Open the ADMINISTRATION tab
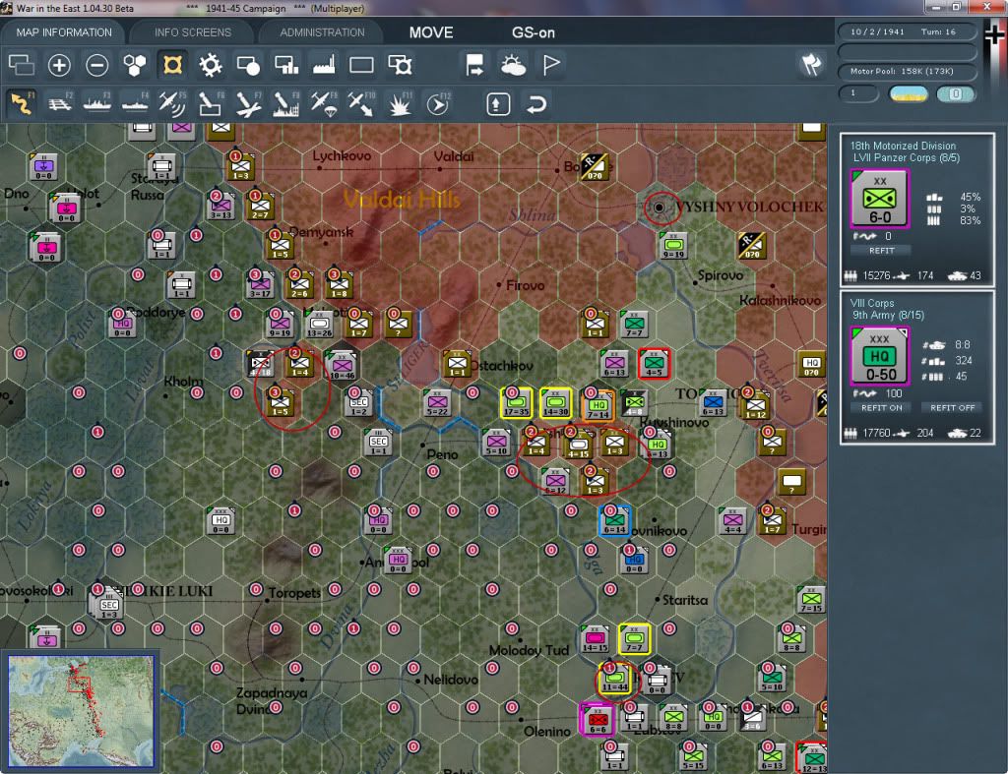The image size is (1008, 774). click(322, 32)
